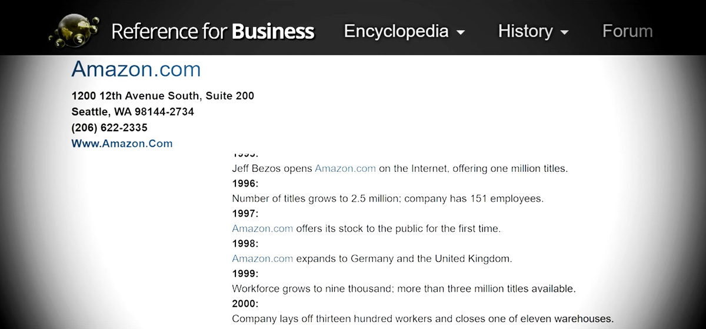Click the 1996 year label

point(245,183)
